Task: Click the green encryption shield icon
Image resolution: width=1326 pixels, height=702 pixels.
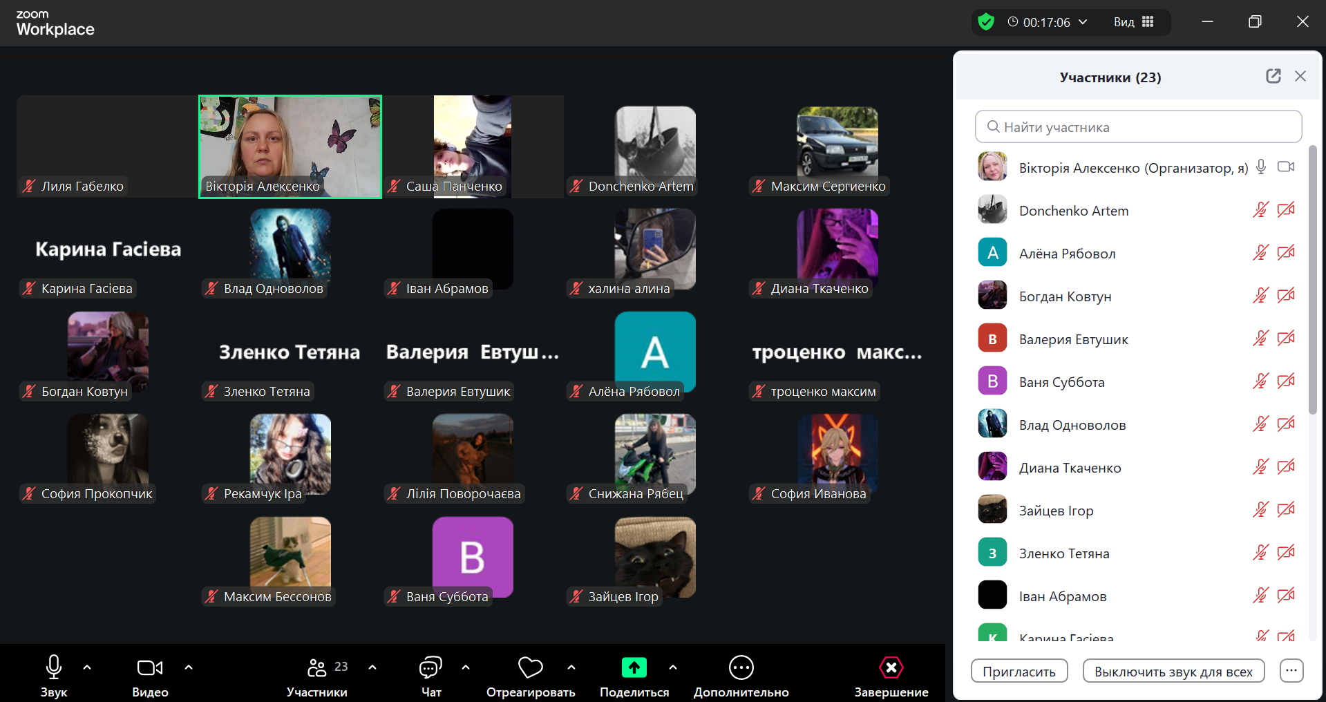Action: tap(986, 22)
